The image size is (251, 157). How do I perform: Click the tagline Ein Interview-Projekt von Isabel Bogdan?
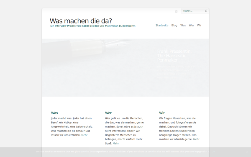pos(93,26)
